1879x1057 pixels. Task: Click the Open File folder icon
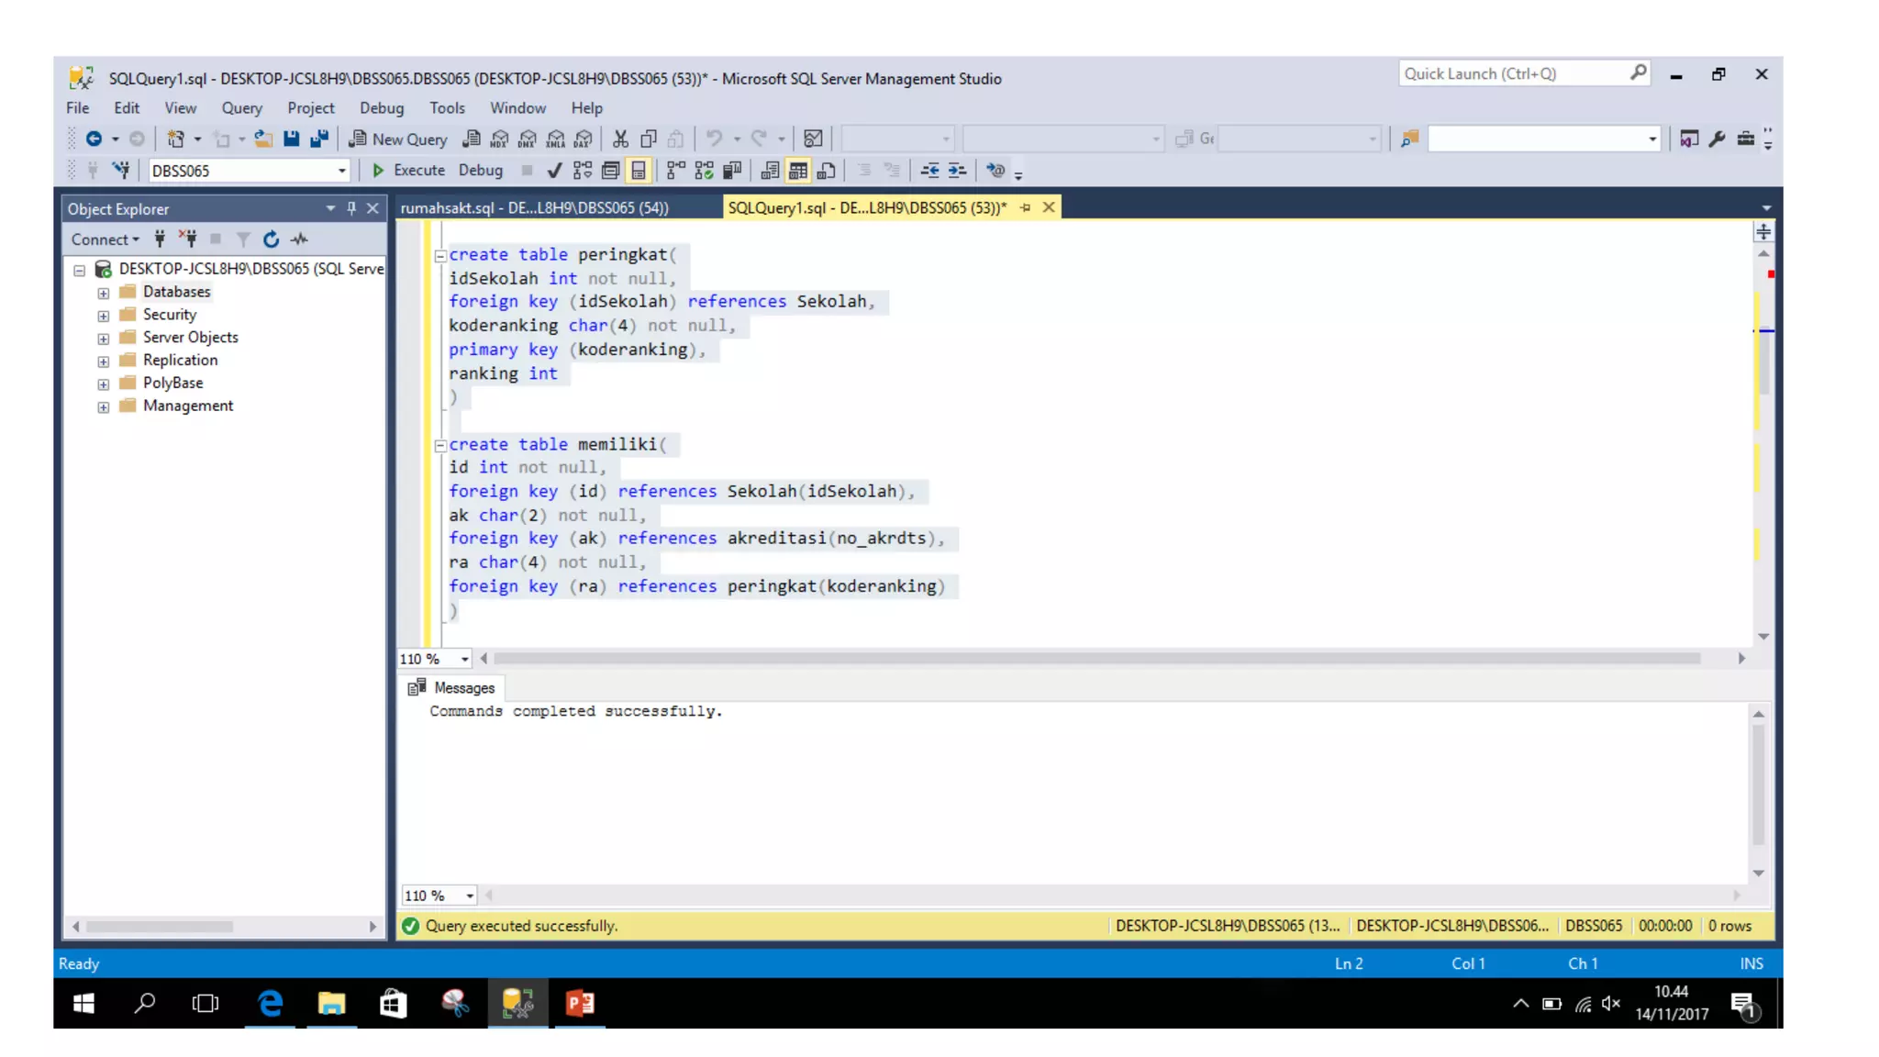click(x=263, y=139)
